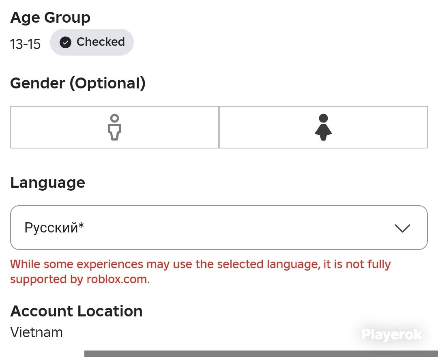Click the Gender (Optional) heading
Viewport: 438px width, 357px height.
pyautogui.click(x=78, y=83)
